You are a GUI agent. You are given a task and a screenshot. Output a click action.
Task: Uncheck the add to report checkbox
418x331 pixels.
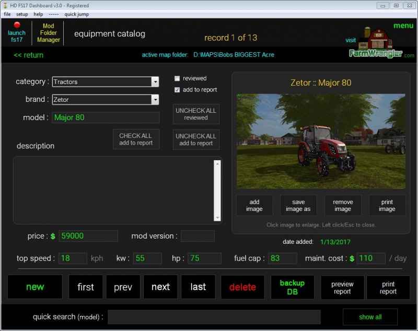tap(177, 90)
